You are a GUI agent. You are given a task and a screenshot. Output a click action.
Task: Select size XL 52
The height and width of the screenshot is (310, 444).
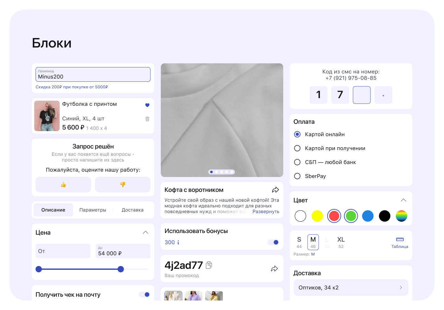tap(341, 242)
